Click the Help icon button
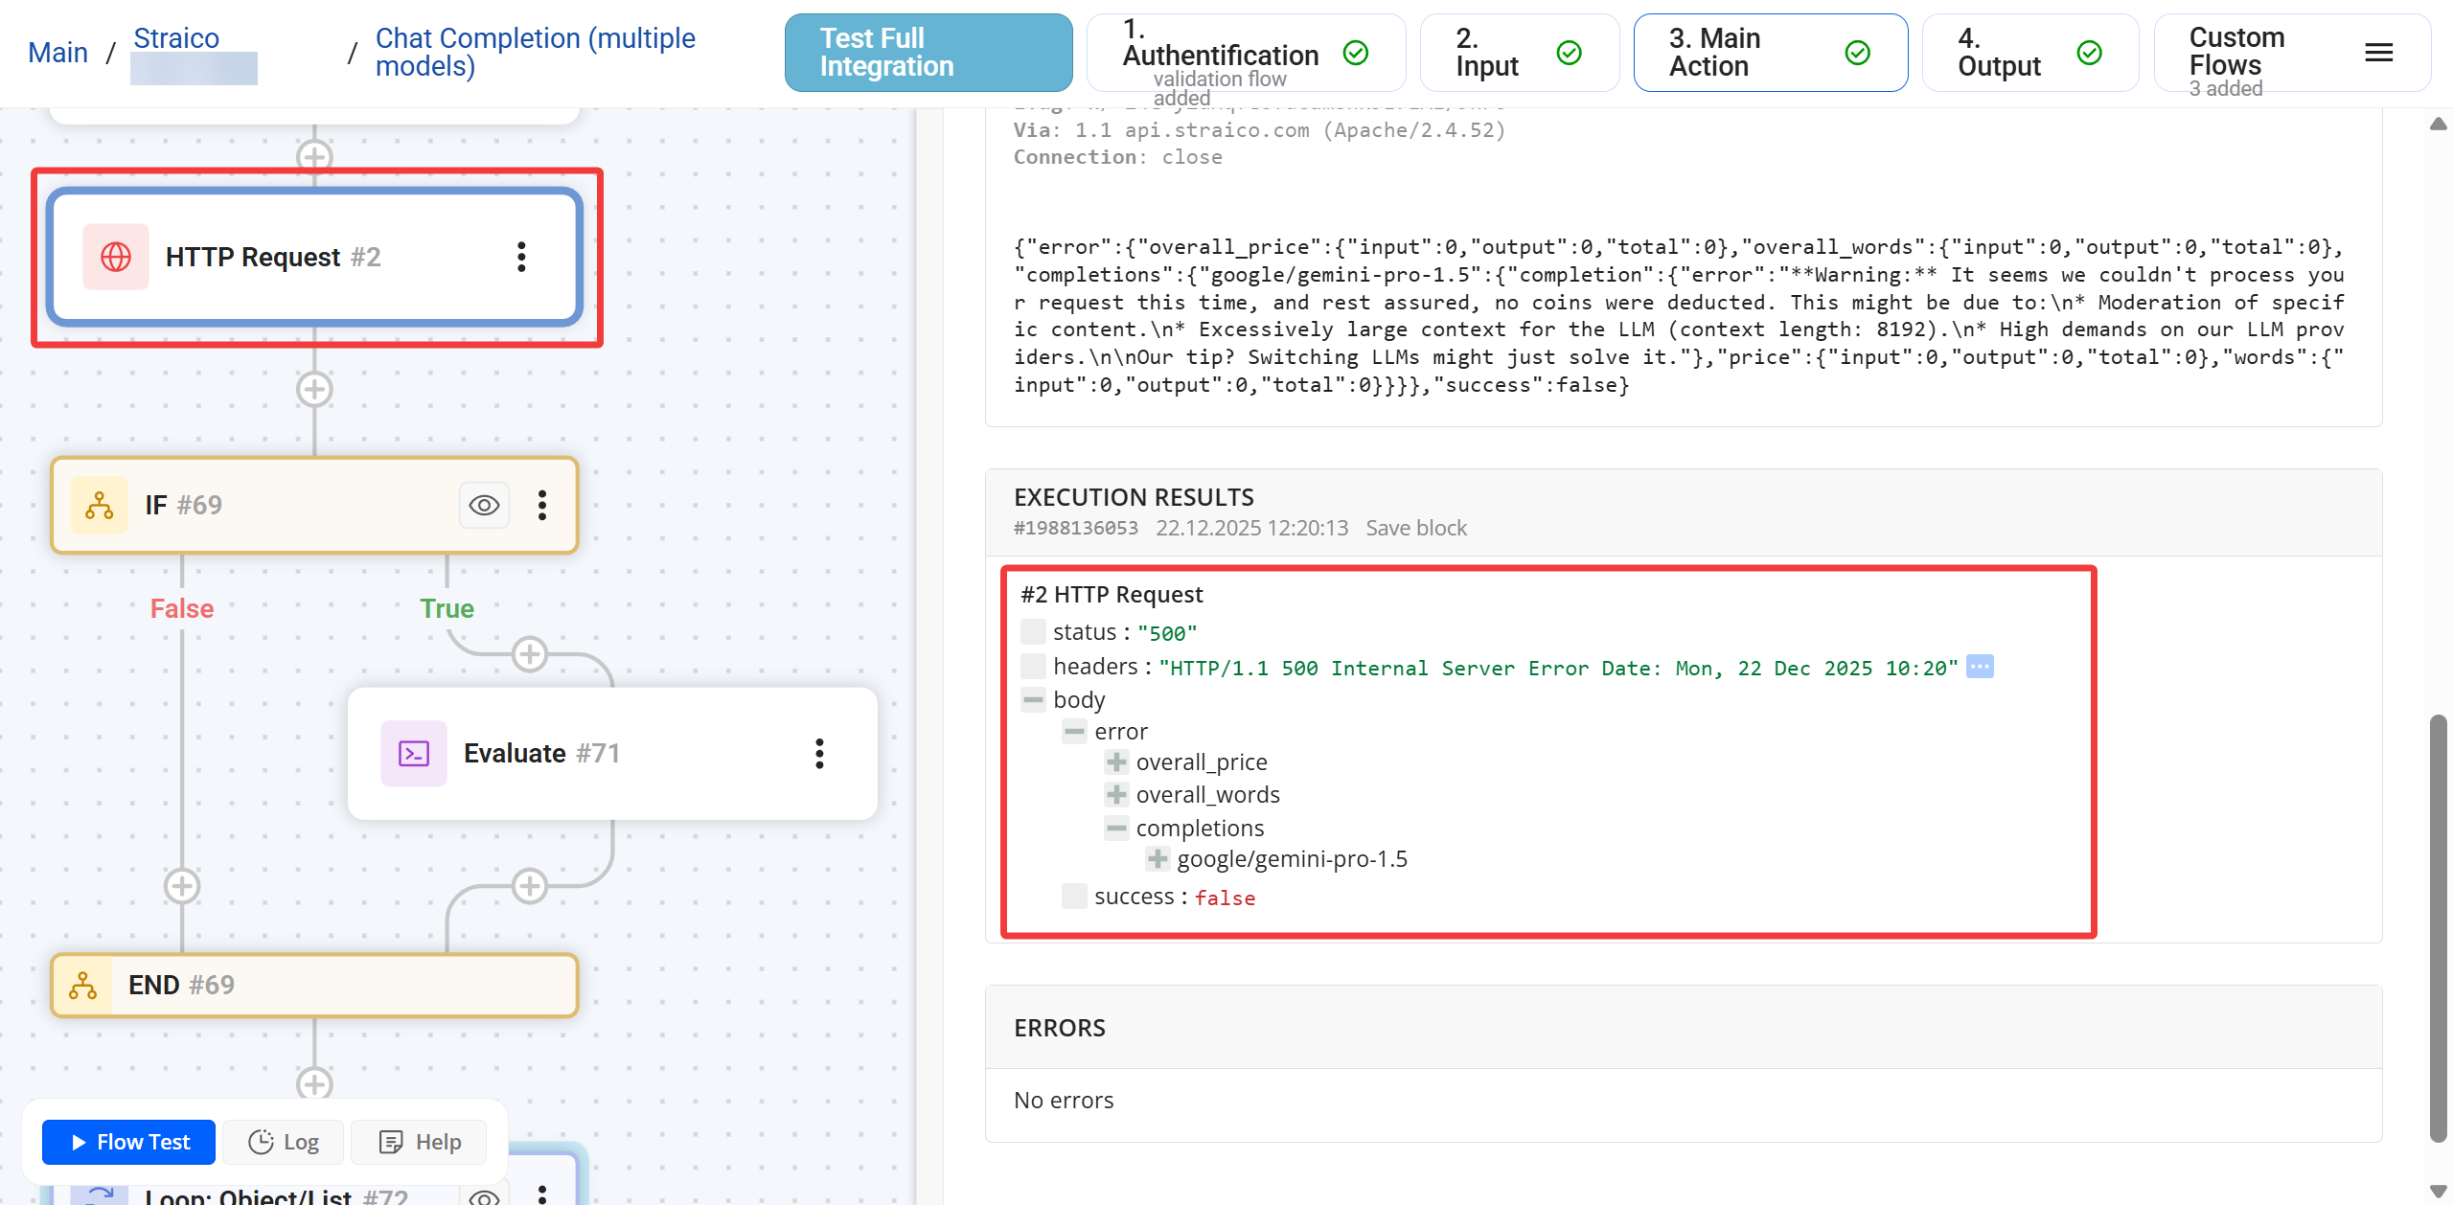 392,1142
